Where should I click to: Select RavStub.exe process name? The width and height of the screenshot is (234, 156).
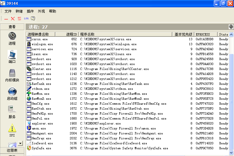click(x=41, y=108)
